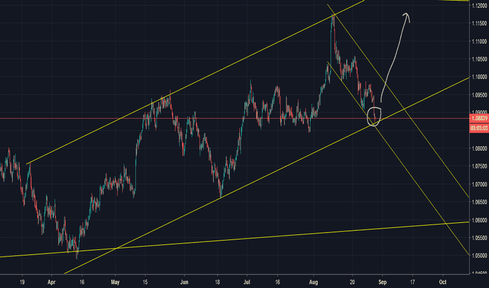Click the 1.06000 price axis label
This screenshot has width=489, height=288.
click(480, 220)
